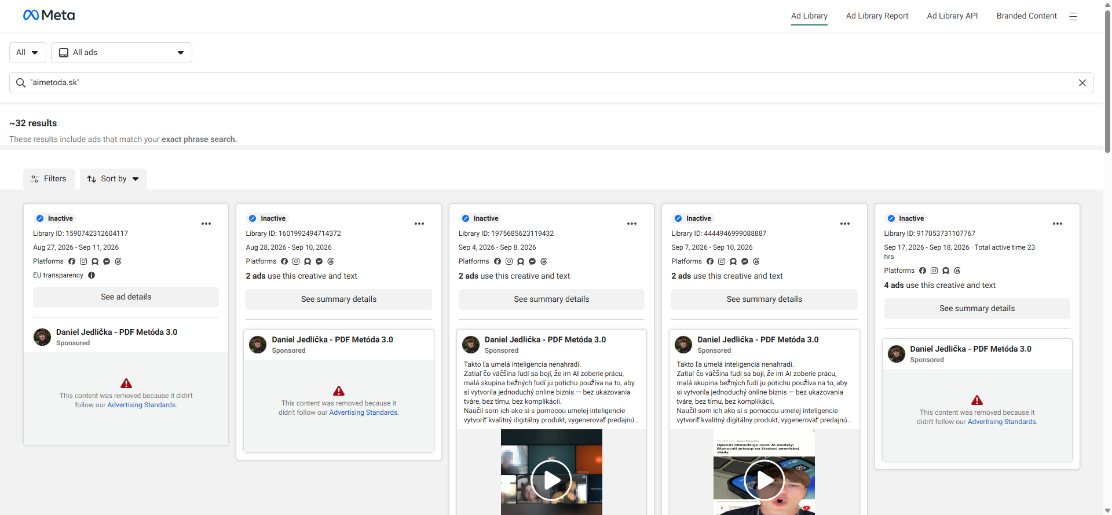1112x515 pixels.
Task: Click the "~32 results" heading
Action: (33, 123)
